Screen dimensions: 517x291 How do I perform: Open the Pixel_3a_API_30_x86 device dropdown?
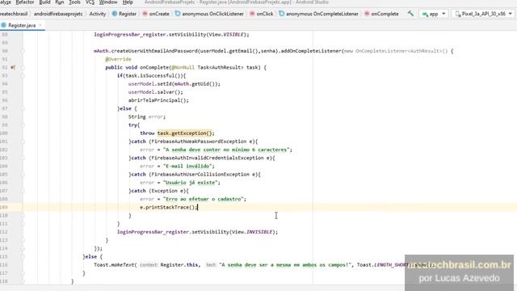tap(483, 14)
